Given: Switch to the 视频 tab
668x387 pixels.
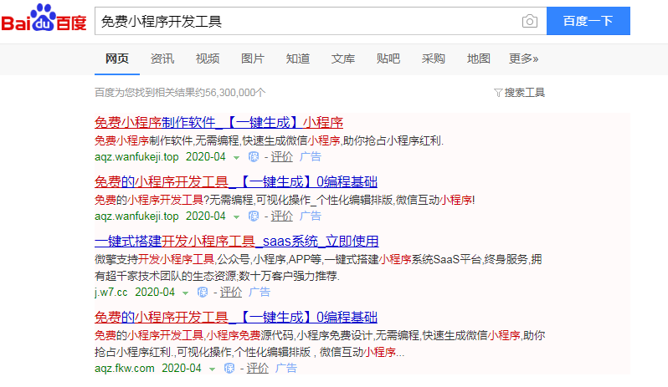Looking at the screenshot, I should click(208, 59).
